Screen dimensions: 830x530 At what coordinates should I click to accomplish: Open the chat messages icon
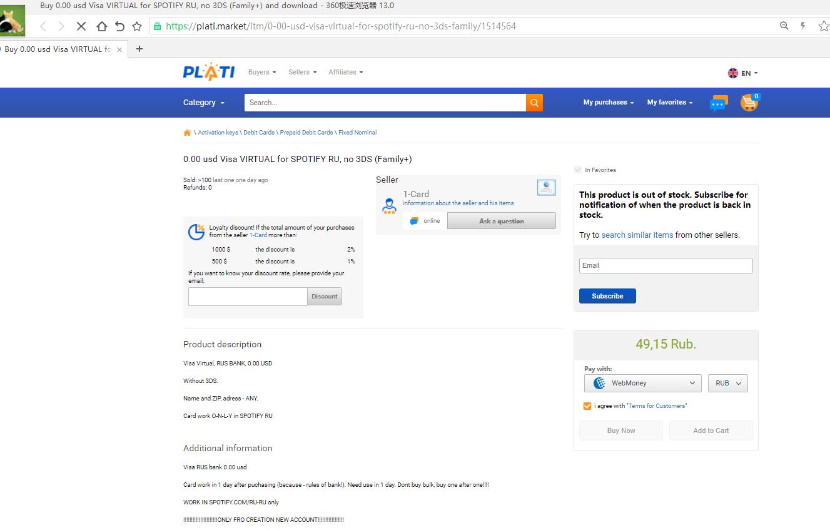(x=719, y=103)
